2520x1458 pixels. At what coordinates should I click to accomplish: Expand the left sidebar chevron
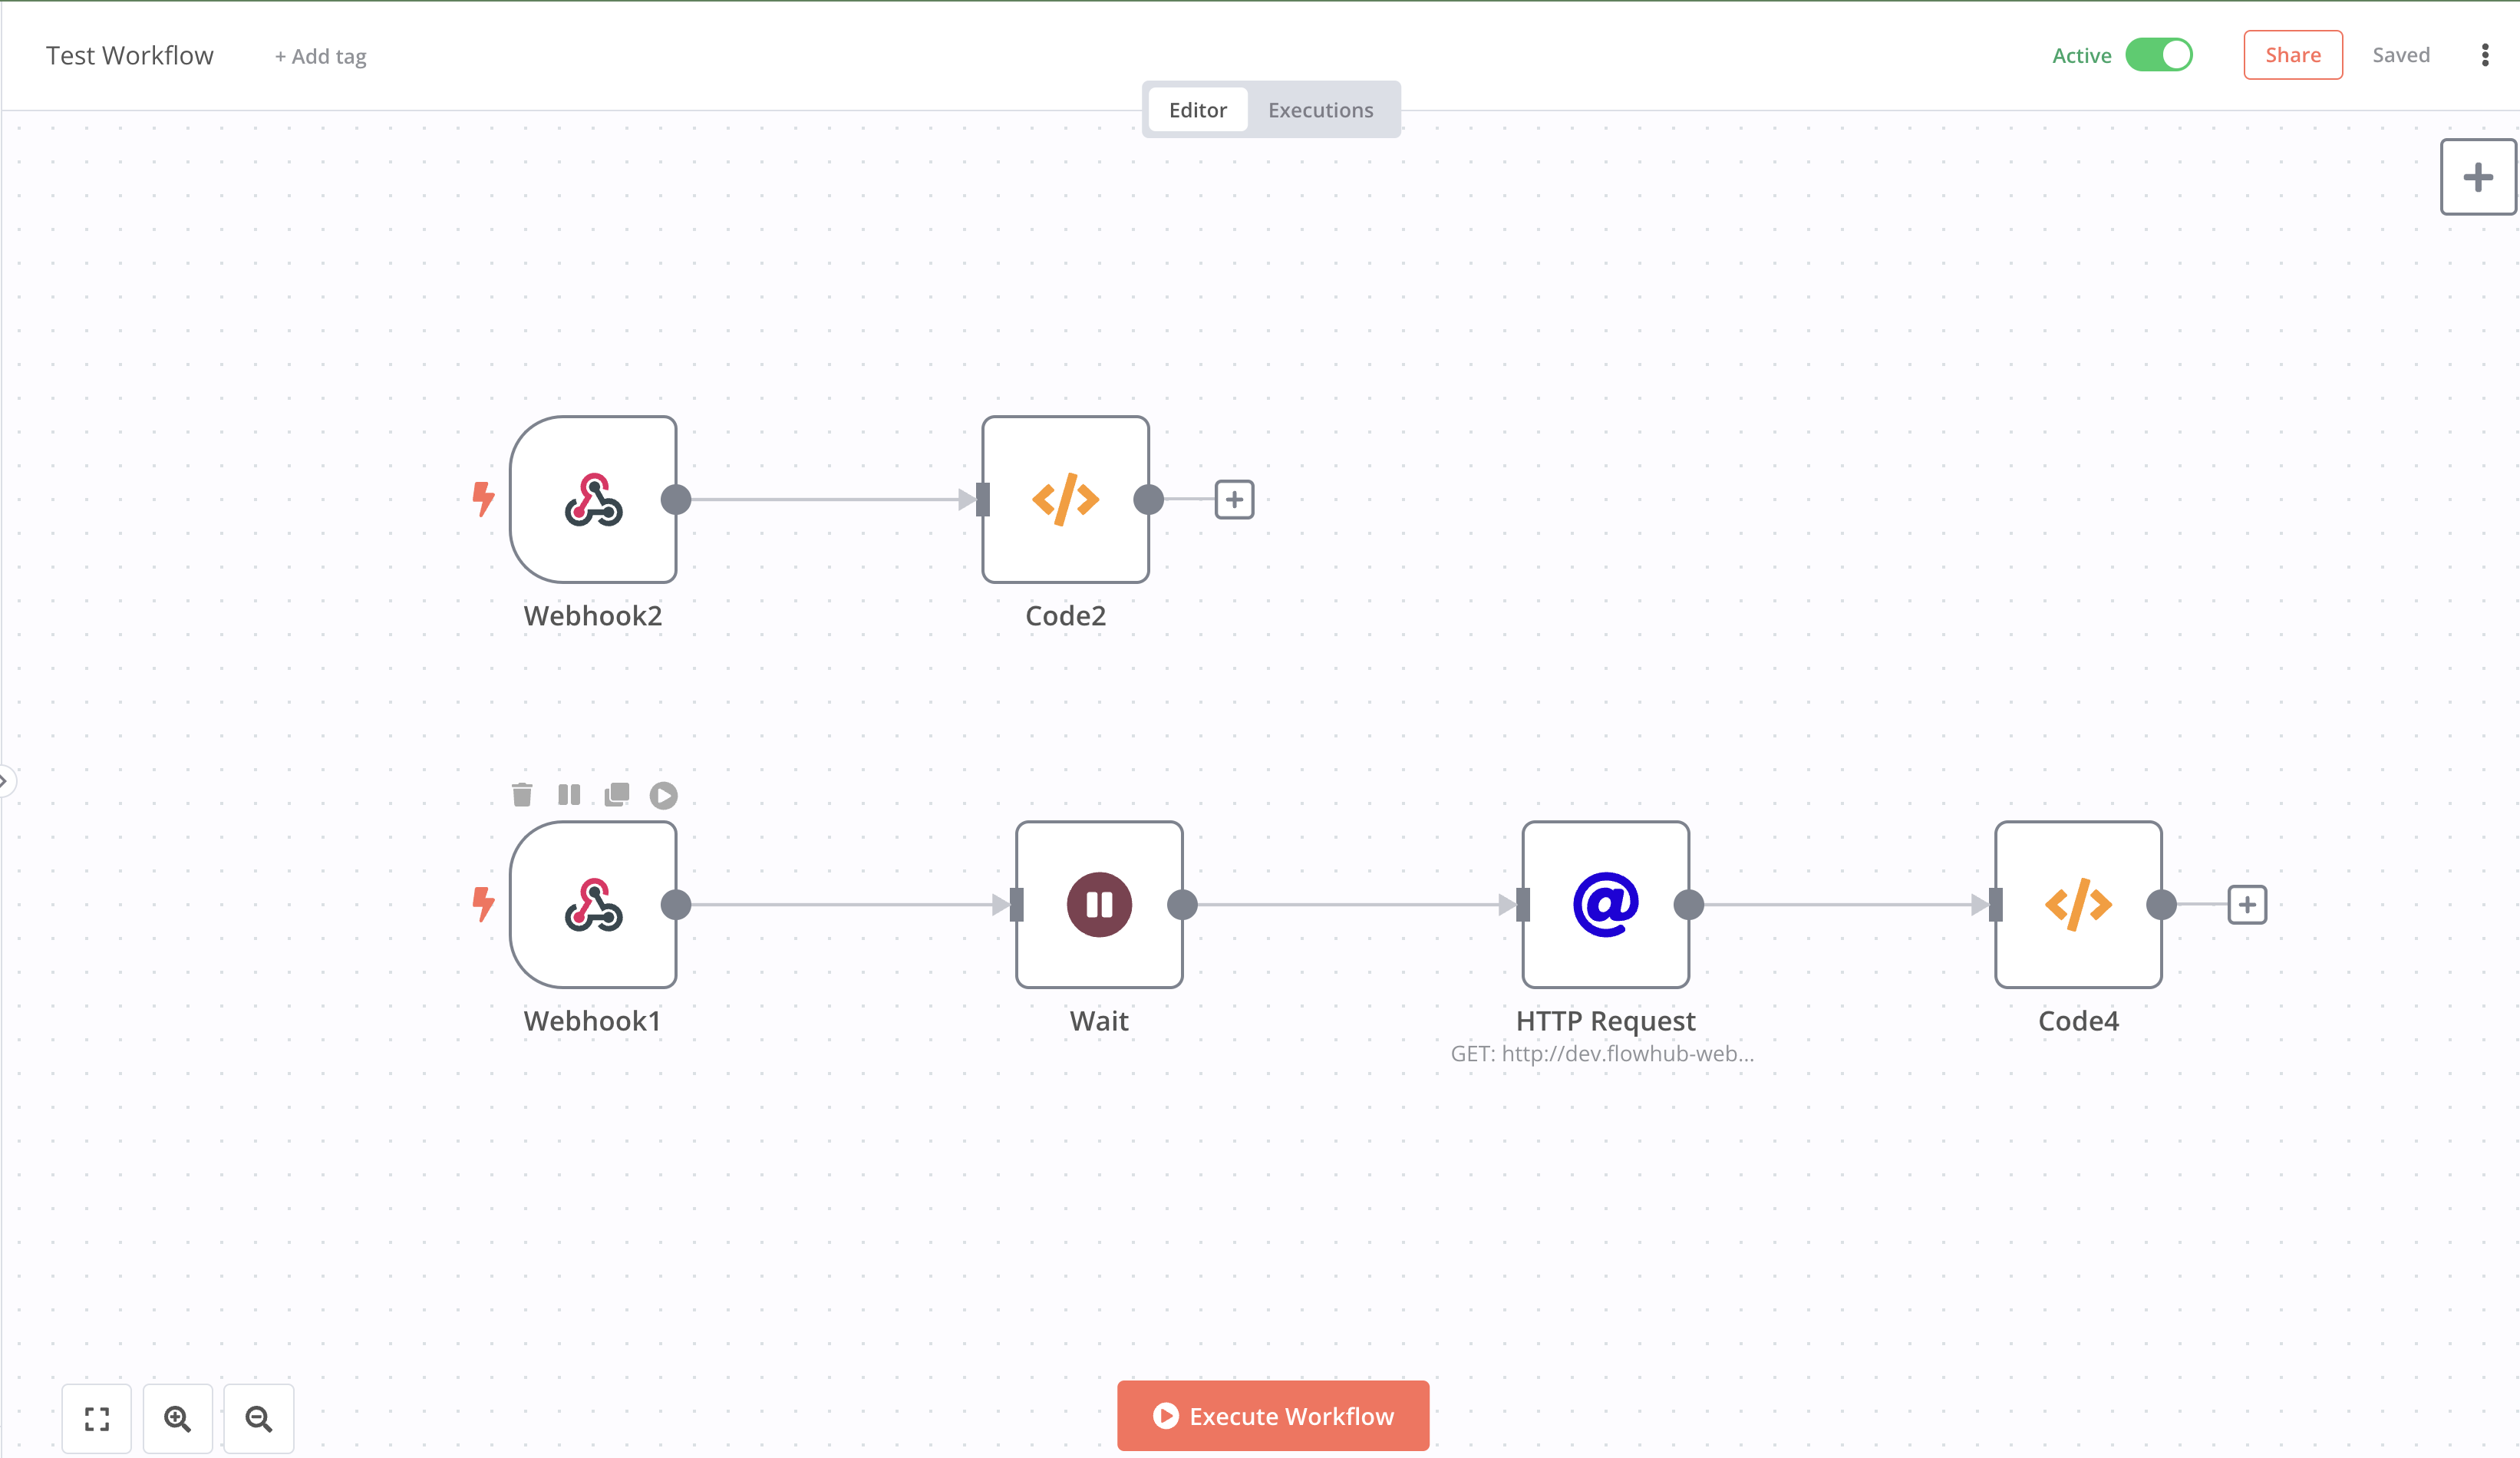tap(4, 780)
